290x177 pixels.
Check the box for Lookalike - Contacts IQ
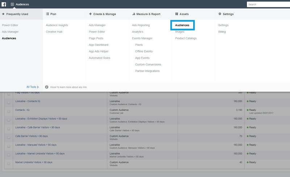point(9,103)
